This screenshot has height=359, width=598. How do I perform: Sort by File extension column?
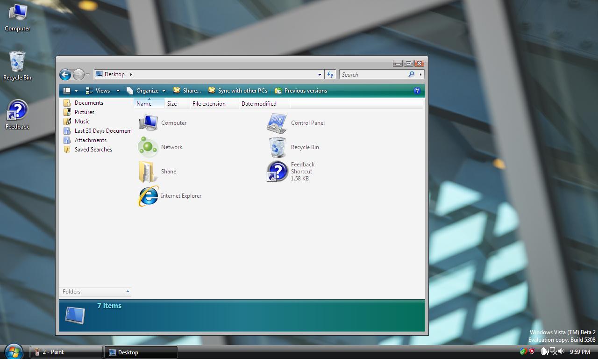pyautogui.click(x=214, y=104)
